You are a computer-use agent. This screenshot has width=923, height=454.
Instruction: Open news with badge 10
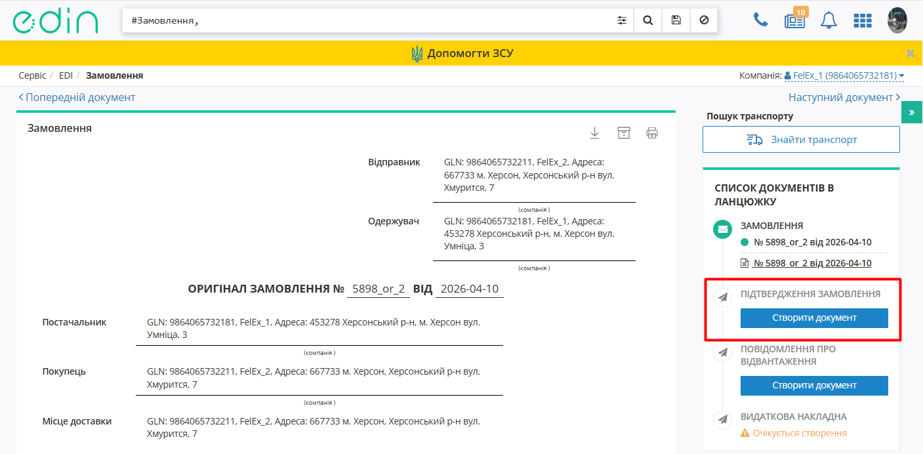(794, 20)
